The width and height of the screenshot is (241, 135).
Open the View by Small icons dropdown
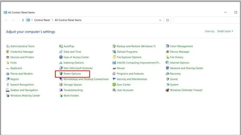225,31
